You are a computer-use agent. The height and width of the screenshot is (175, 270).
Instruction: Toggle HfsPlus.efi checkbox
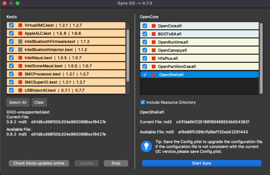pos(145,58)
